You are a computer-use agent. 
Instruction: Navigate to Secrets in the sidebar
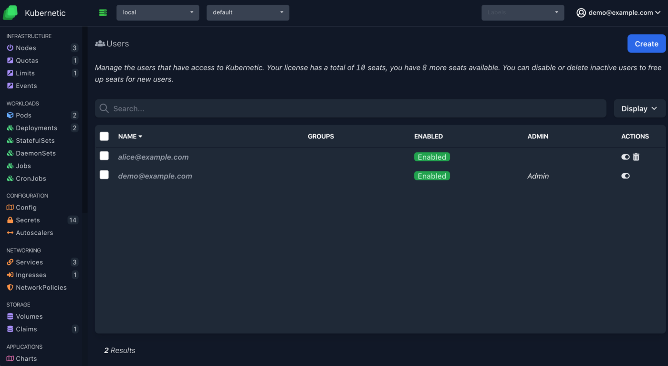(x=28, y=220)
